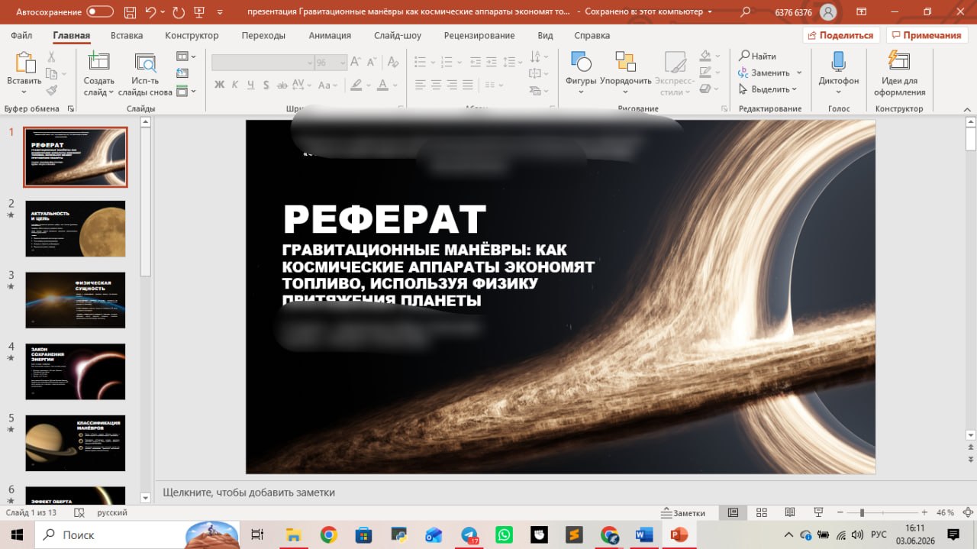
Task: Switch to Reading view icon
Action: tap(790, 513)
